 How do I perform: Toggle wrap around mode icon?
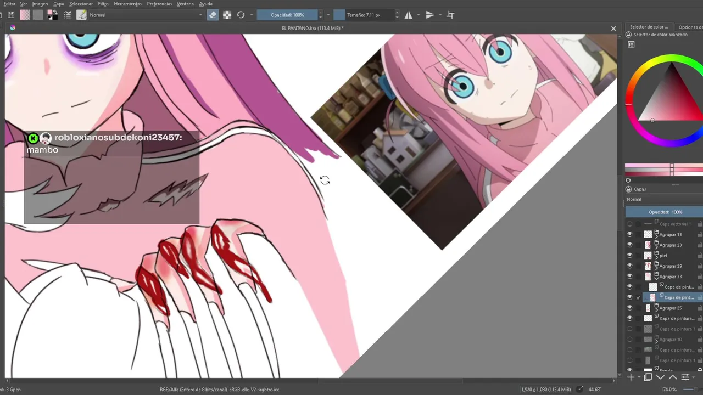450,15
